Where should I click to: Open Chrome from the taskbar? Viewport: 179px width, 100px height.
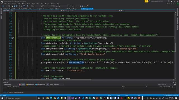(x=55, y=98)
